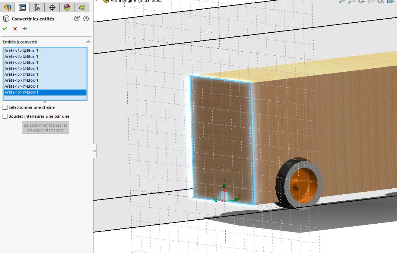
Task: Click empty row below Arête<8> in selection box
Action: click(45, 97)
